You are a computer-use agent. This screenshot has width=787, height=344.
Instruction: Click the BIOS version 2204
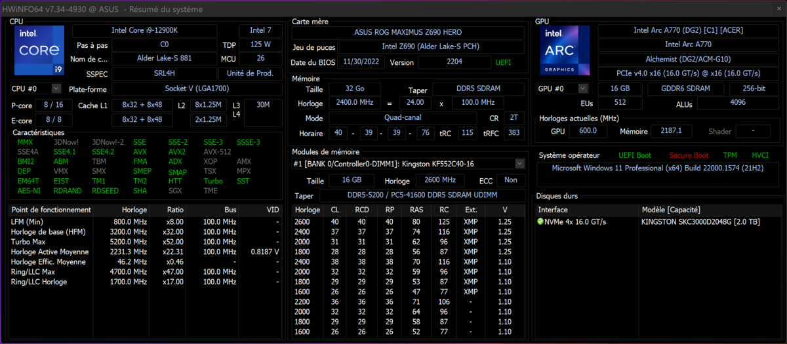[x=454, y=62]
